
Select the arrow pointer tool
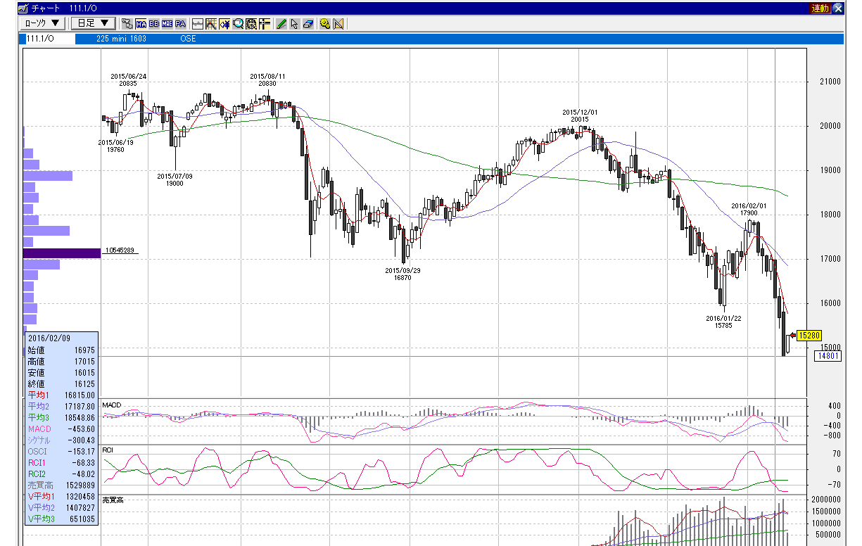point(294,23)
